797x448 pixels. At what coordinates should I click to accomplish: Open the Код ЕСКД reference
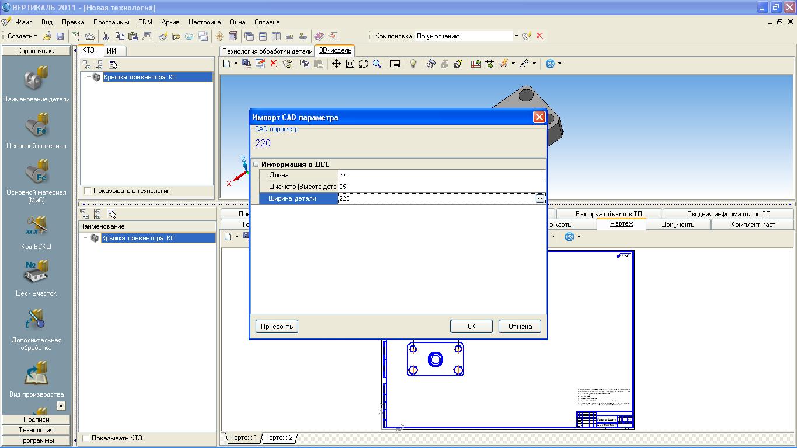click(x=36, y=226)
